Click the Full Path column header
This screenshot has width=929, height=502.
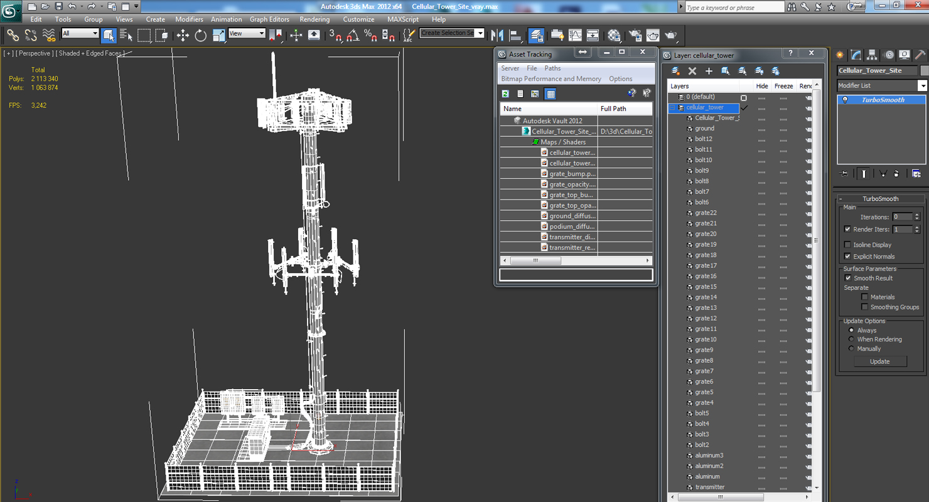point(625,109)
